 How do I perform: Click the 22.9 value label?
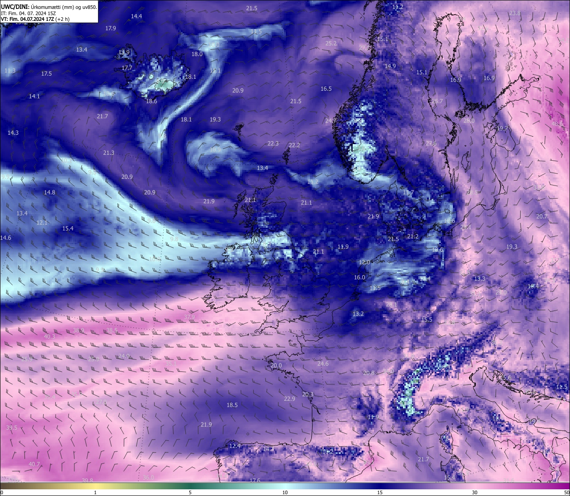click(289, 399)
